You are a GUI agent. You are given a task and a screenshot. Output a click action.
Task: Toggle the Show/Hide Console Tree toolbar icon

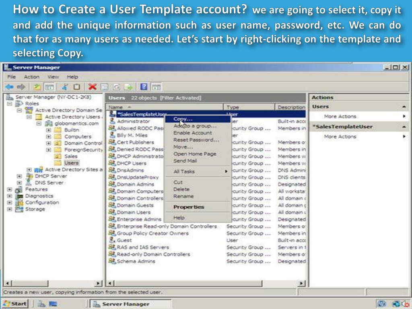pyautogui.click(x=49, y=87)
